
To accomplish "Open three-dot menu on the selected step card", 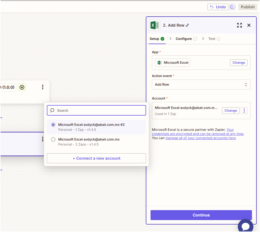I will (43, 139).
